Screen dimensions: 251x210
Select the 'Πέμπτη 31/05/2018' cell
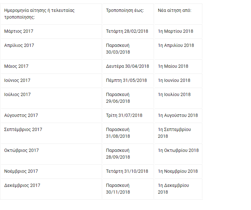pyautogui.click(x=126, y=80)
